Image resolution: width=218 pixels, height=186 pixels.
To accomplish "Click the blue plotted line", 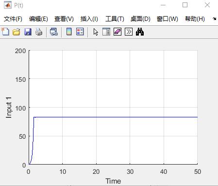I will coord(113,117).
